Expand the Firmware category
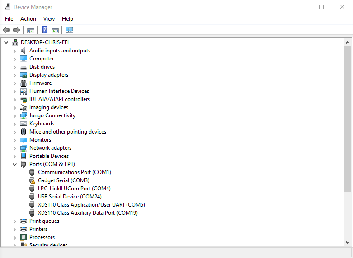 [x=14, y=83]
